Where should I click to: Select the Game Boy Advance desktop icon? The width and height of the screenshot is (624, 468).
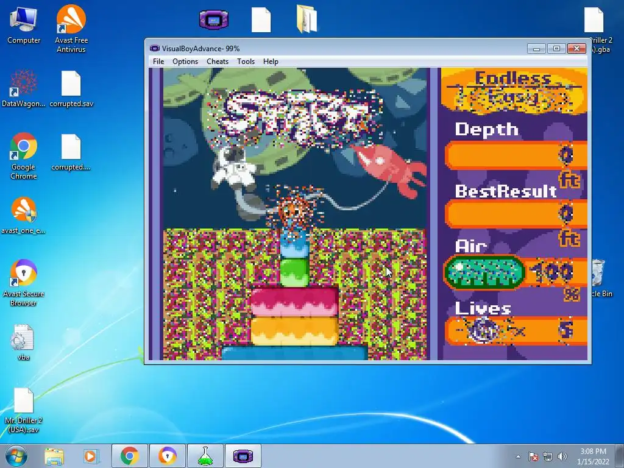point(214,19)
